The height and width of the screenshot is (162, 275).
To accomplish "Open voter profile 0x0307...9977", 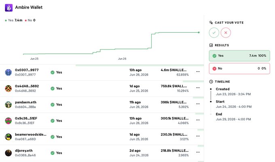I will point(27,70).
